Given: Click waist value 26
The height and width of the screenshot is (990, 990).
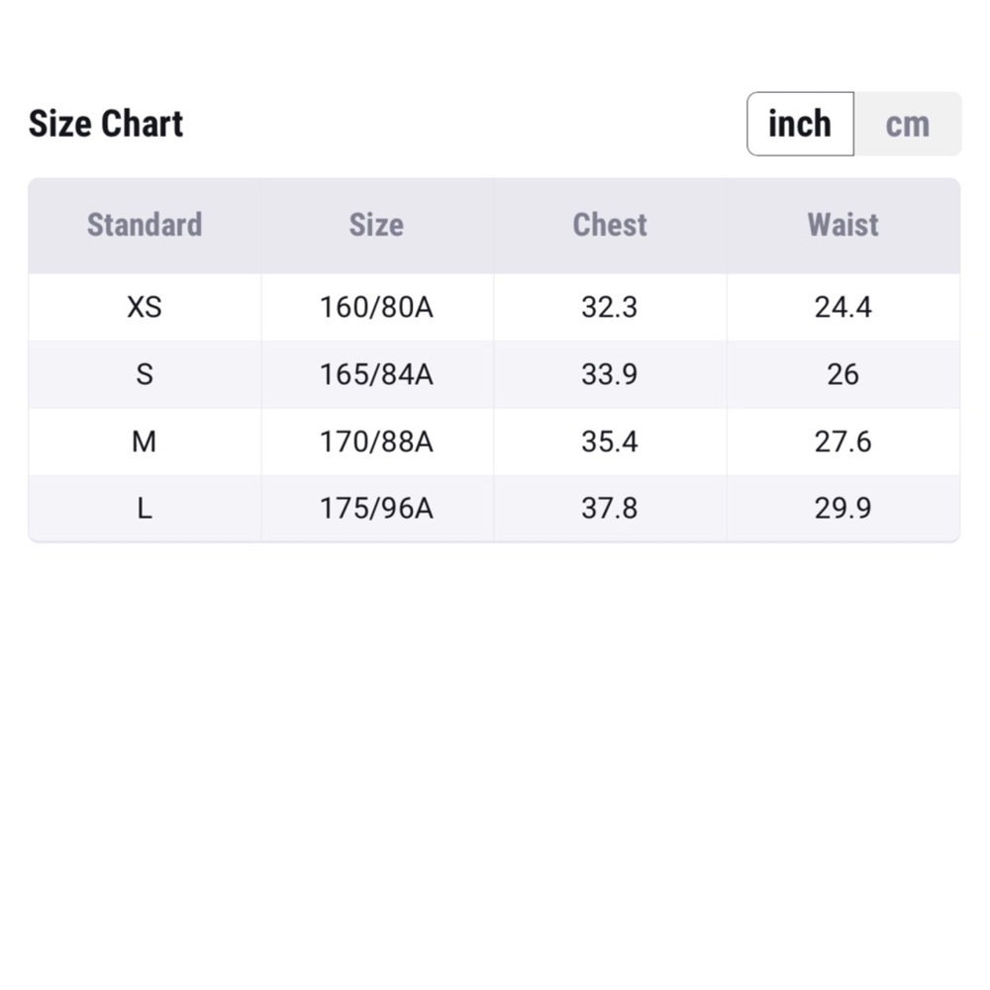Looking at the screenshot, I should pos(843,374).
